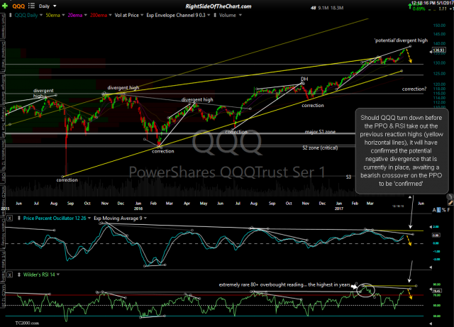Click the RSI overbought annotation text
The height and width of the screenshot is (327, 454).
284,284
